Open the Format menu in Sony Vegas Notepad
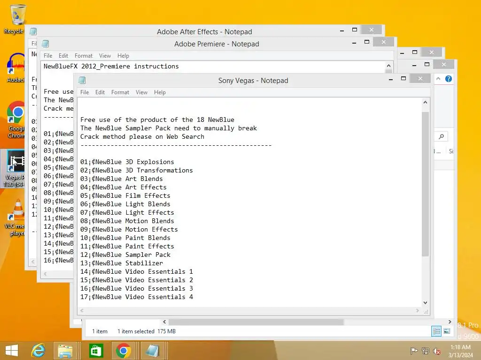This screenshot has width=481, height=360. click(120, 92)
